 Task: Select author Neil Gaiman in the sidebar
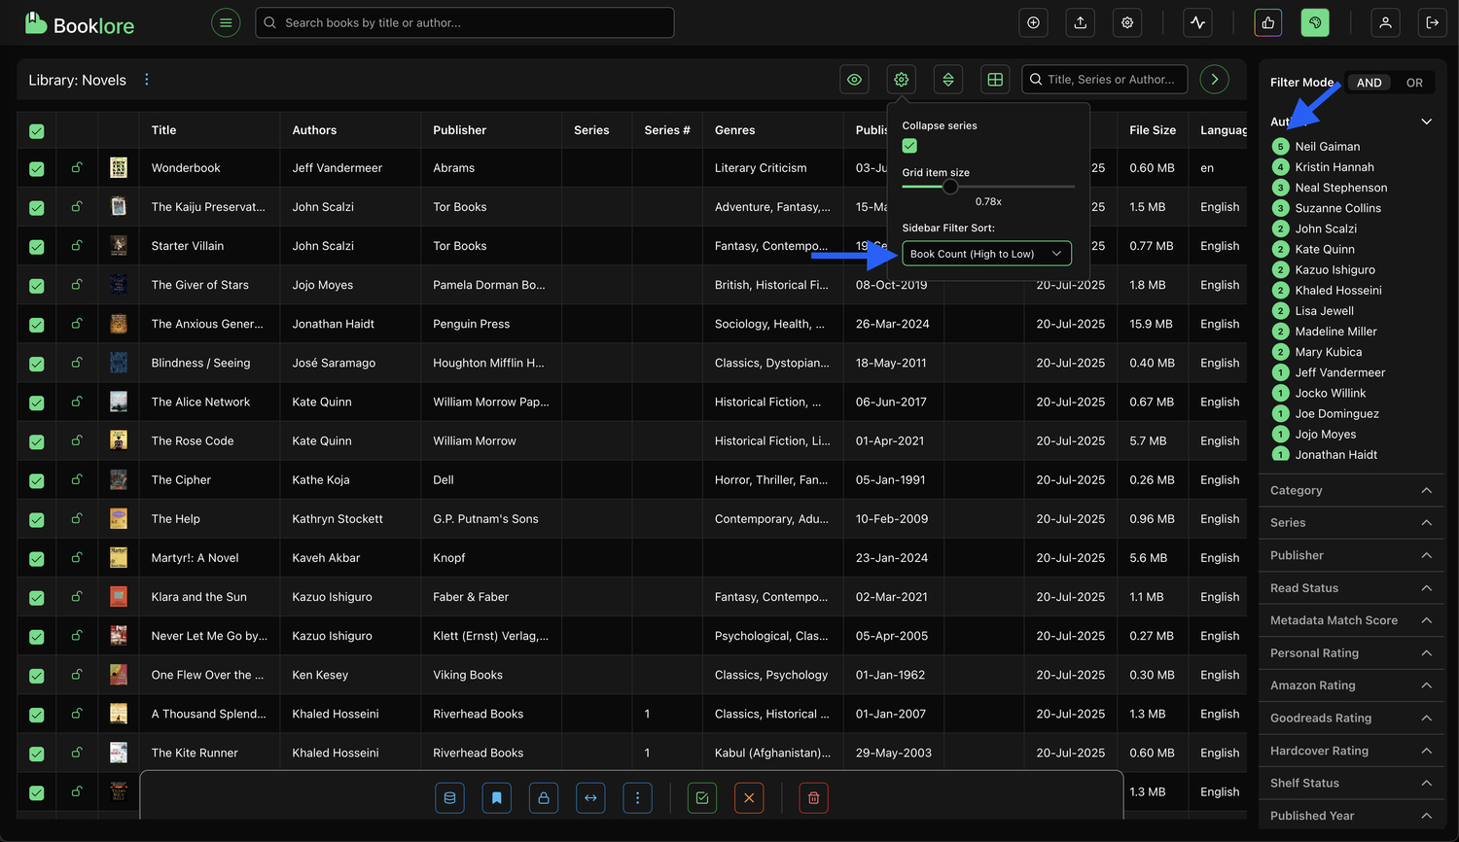tap(1326, 146)
